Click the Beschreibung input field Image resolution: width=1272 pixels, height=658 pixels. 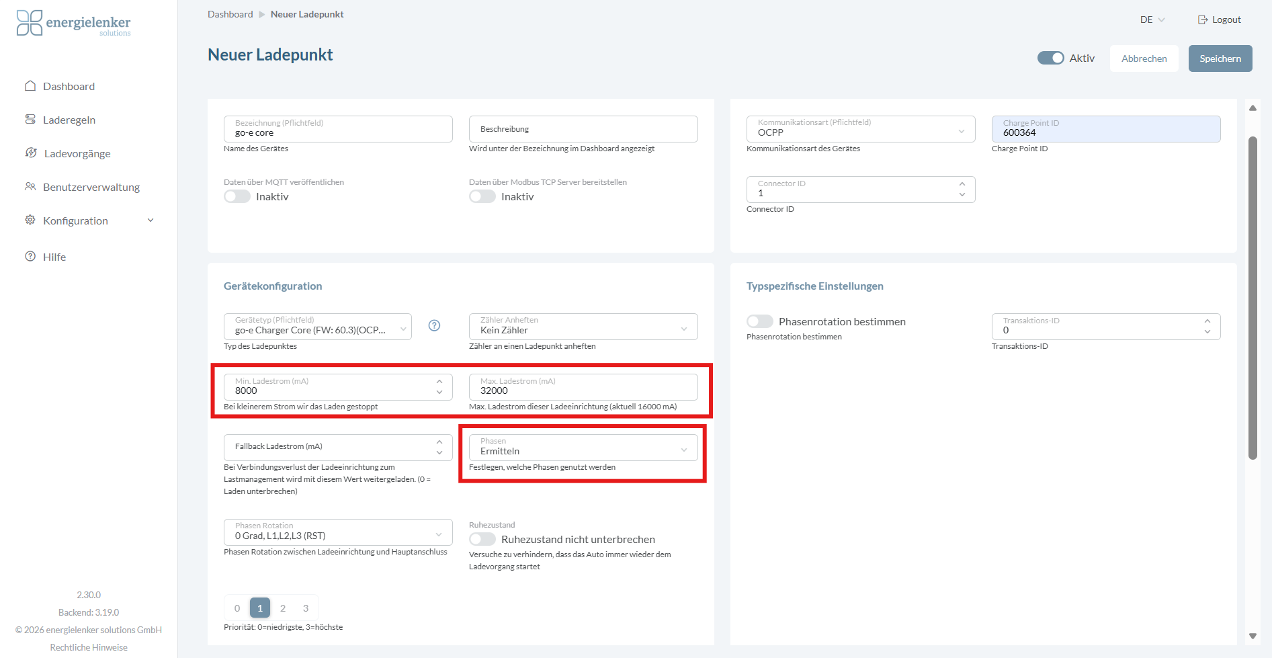tap(583, 129)
